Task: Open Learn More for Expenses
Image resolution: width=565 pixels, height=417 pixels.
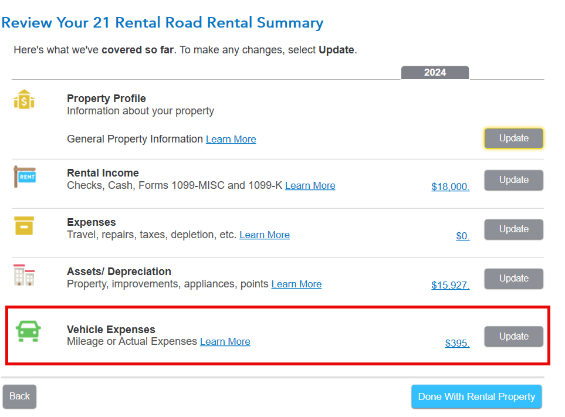Action: (265, 235)
